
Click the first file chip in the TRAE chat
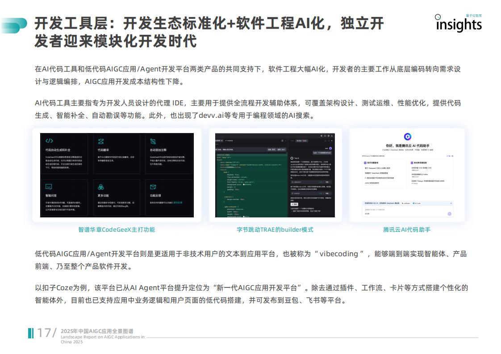(x=311, y=182)
